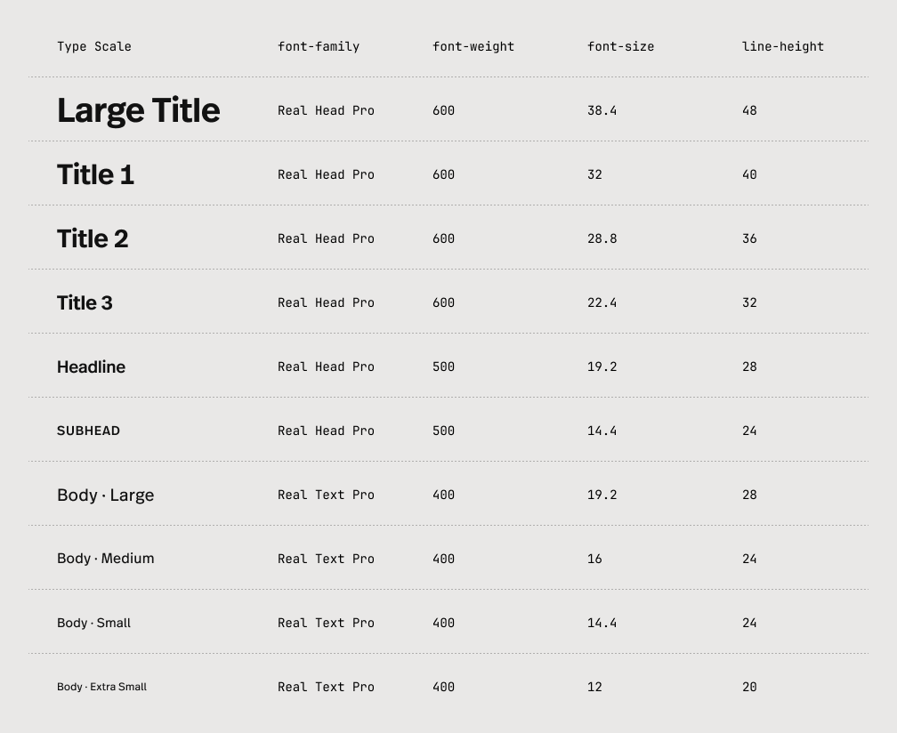Click the line-height value 48
897x733 pixels.
pos(749,110)
